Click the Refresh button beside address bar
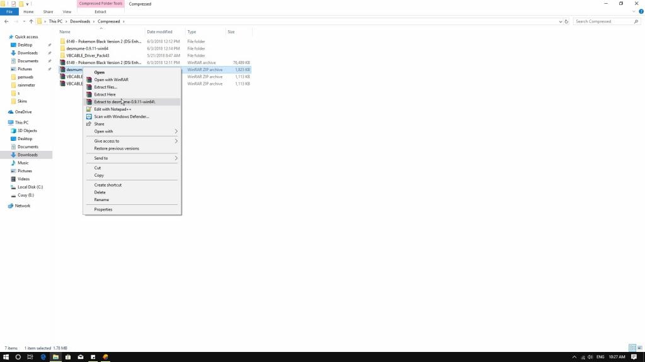Viewport: 645px width, 362px height. pyautogui.click(x=566, y=21)
